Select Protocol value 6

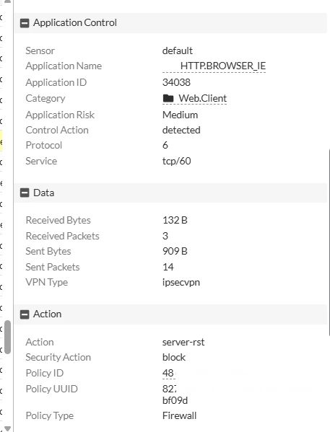(x=165, y=145)
